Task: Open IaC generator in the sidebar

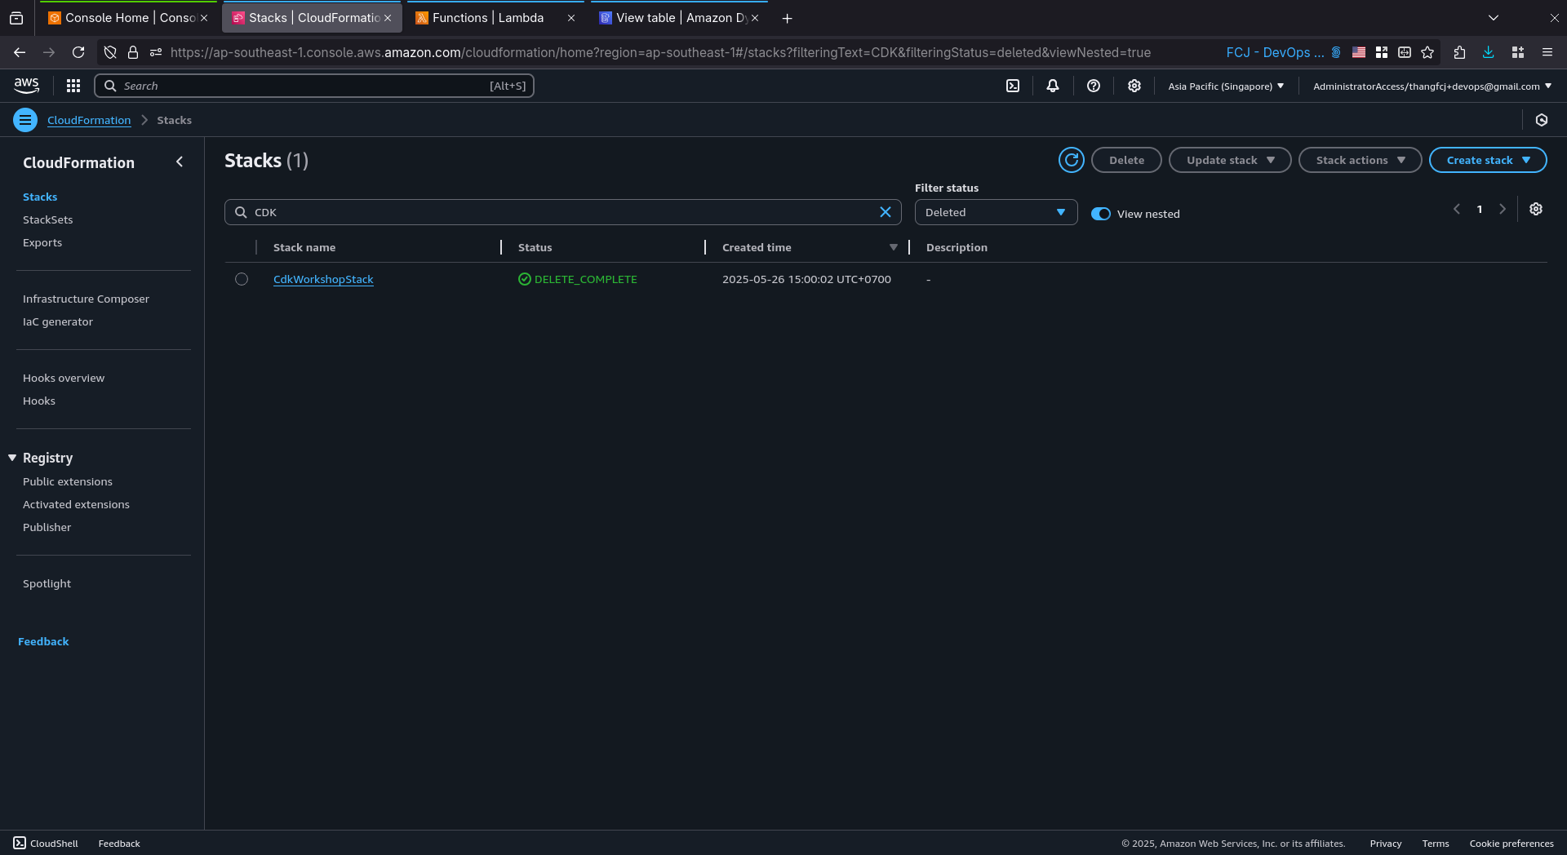Action: tap(58, 321)
